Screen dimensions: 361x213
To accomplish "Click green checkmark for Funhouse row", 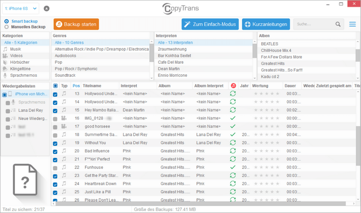I will [x=233, y=167].
